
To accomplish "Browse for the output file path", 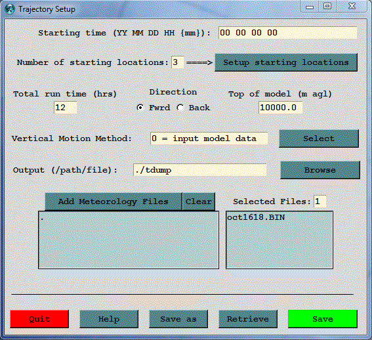I will [320, 170].
